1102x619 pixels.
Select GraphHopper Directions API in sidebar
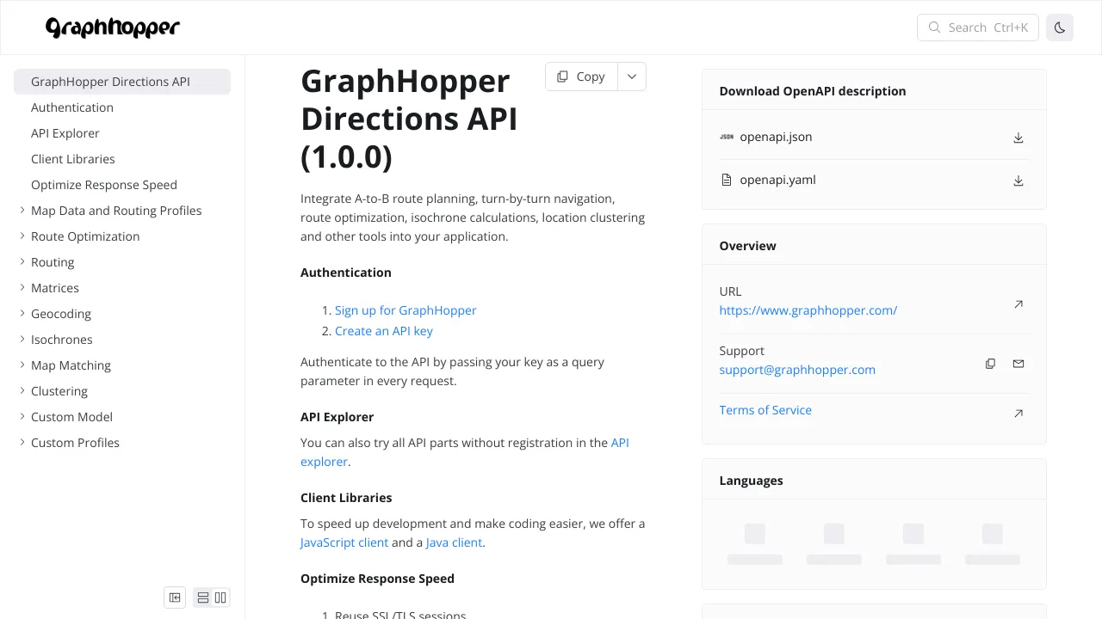[x=122, y=82]
